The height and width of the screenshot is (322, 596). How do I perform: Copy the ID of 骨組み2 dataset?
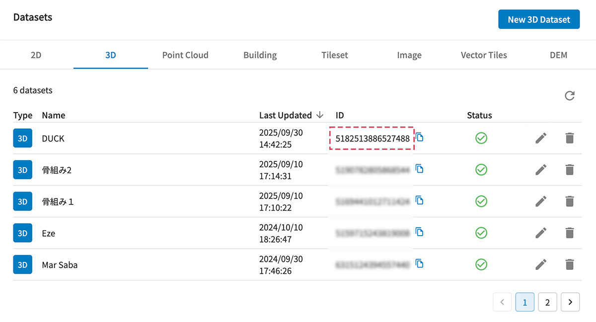(x=420, y=169)
